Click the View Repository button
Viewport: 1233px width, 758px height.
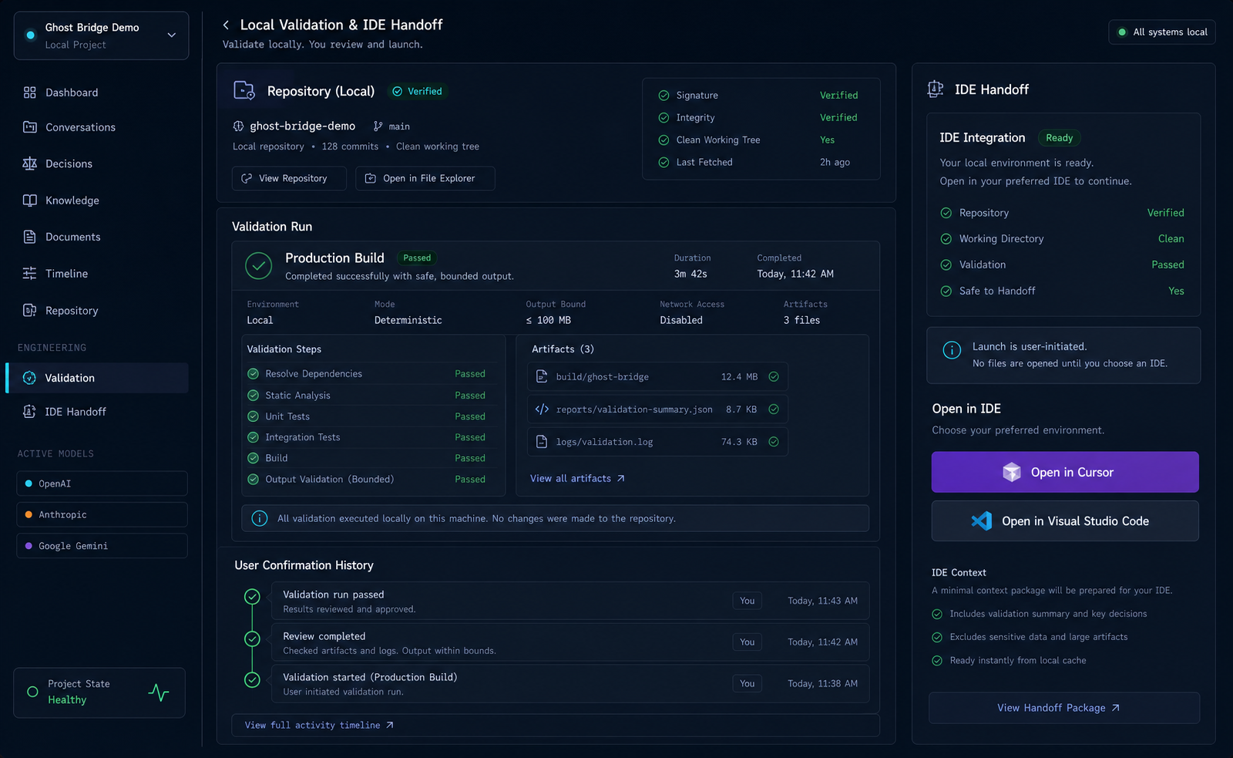[x=289, y=178]
